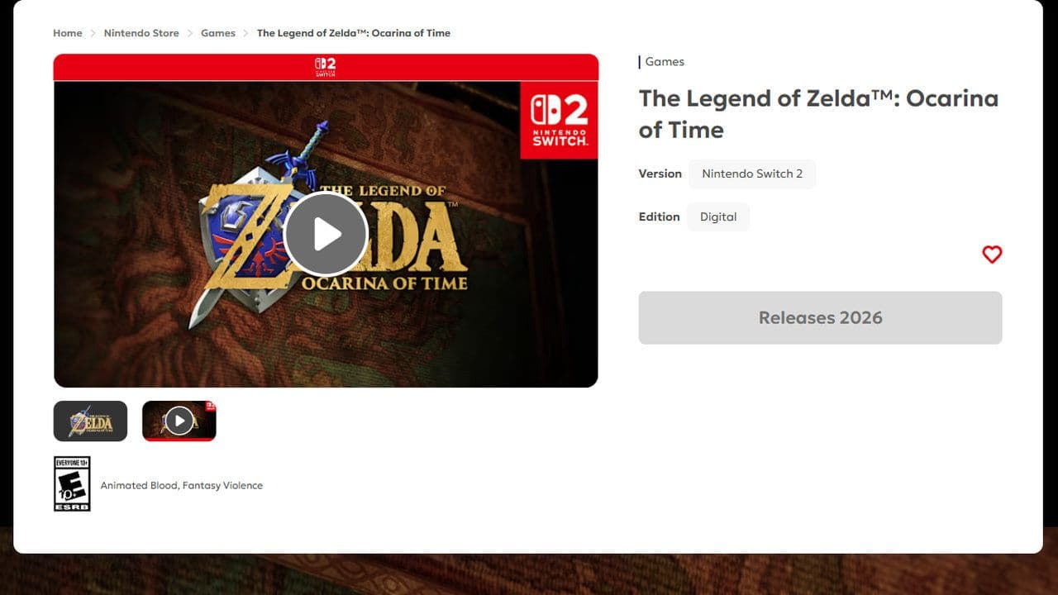Play the main Ocarina of Time trailer
1058x595 pixels.
(326, 234)
